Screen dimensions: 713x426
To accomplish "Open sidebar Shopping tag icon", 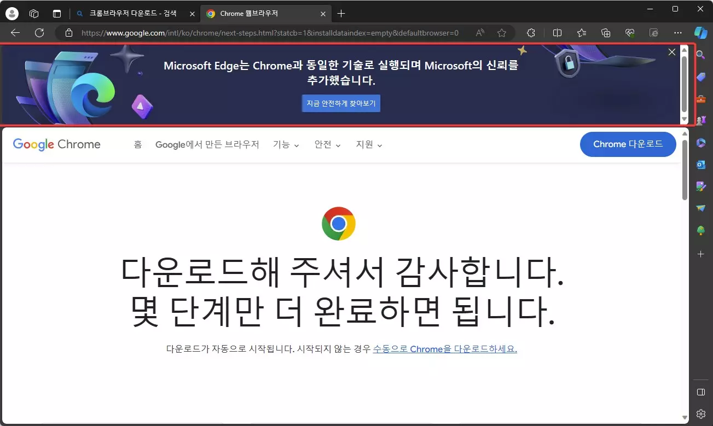I will 700,77.
